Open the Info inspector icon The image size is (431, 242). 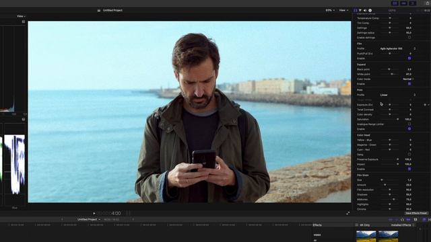click(x=370, y=11)
